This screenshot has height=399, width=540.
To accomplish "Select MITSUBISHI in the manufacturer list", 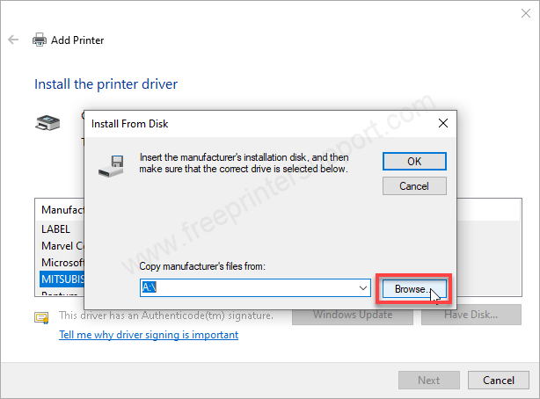I will 62,279.
